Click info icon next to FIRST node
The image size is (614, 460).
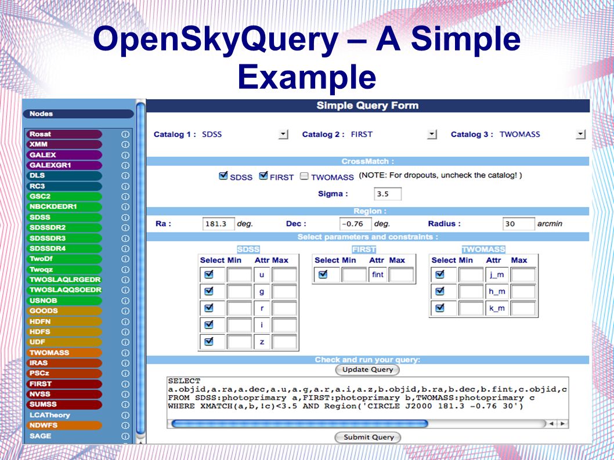(125, 384)
